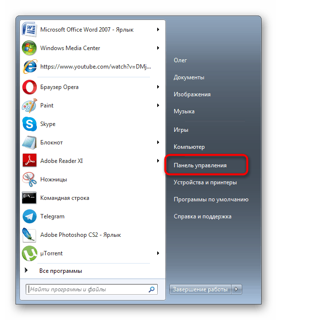Click the Блокнот notepad icon
Viewport: 313px width, 320px height.
tap(30, 142)
